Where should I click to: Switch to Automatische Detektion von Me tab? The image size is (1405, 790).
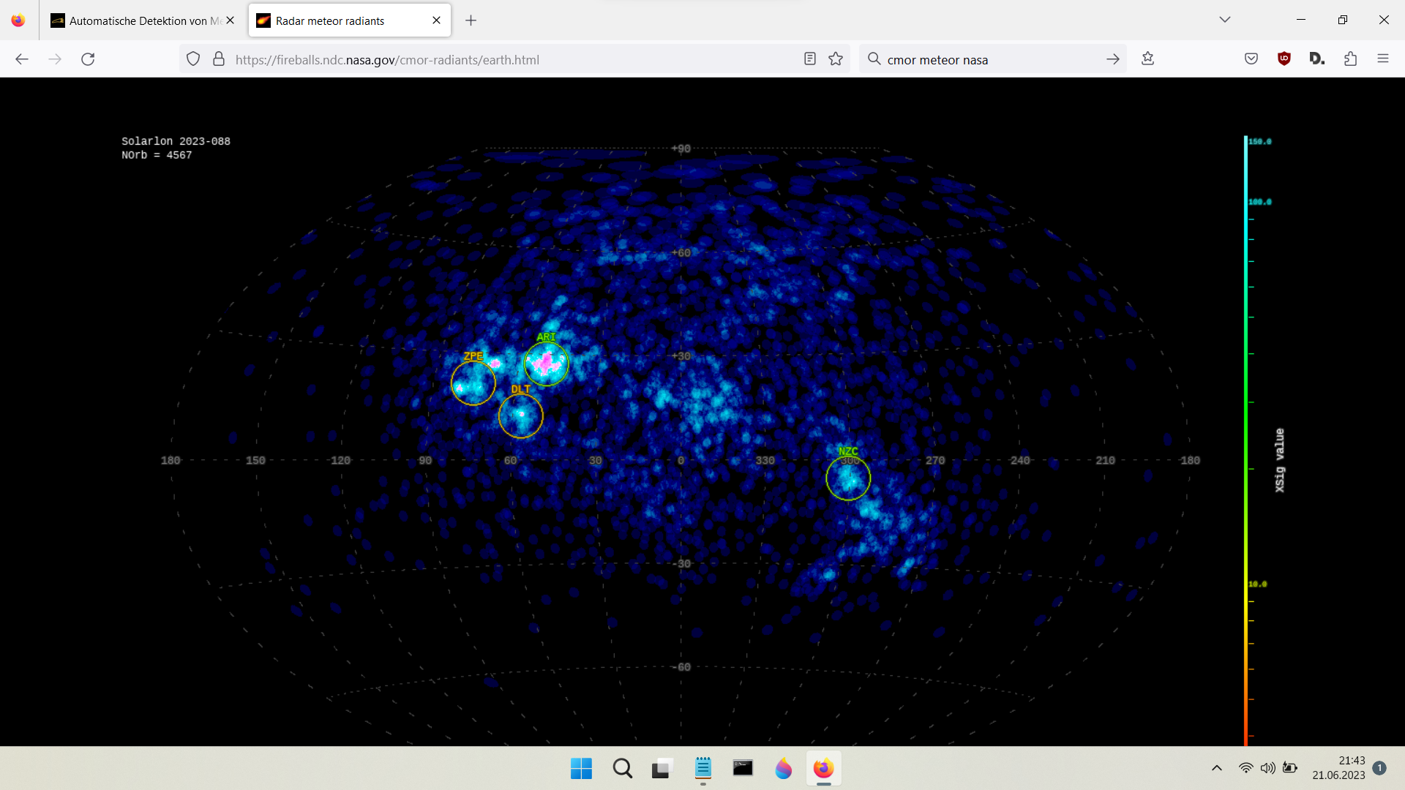click(143, 20)
